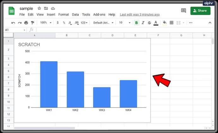This screenshot has height=133, width=218.
Task: Open the Insert menu
Action: (x=51, y=14)
